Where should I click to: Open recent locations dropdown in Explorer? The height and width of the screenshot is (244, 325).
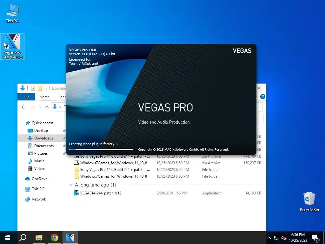pyautogui.click(x=40, y=107)
